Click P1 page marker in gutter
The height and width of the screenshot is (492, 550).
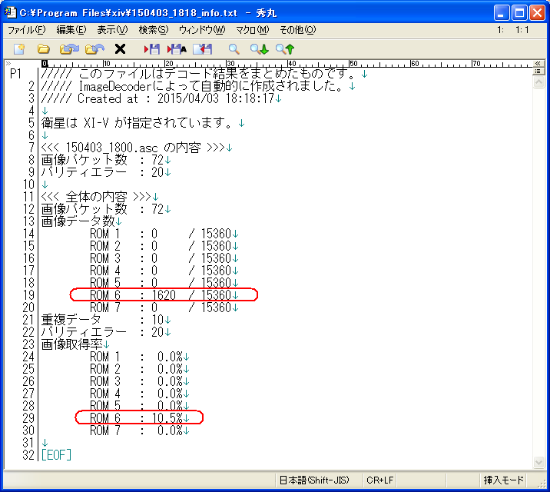pyautogui.click(x=16, y=74)
